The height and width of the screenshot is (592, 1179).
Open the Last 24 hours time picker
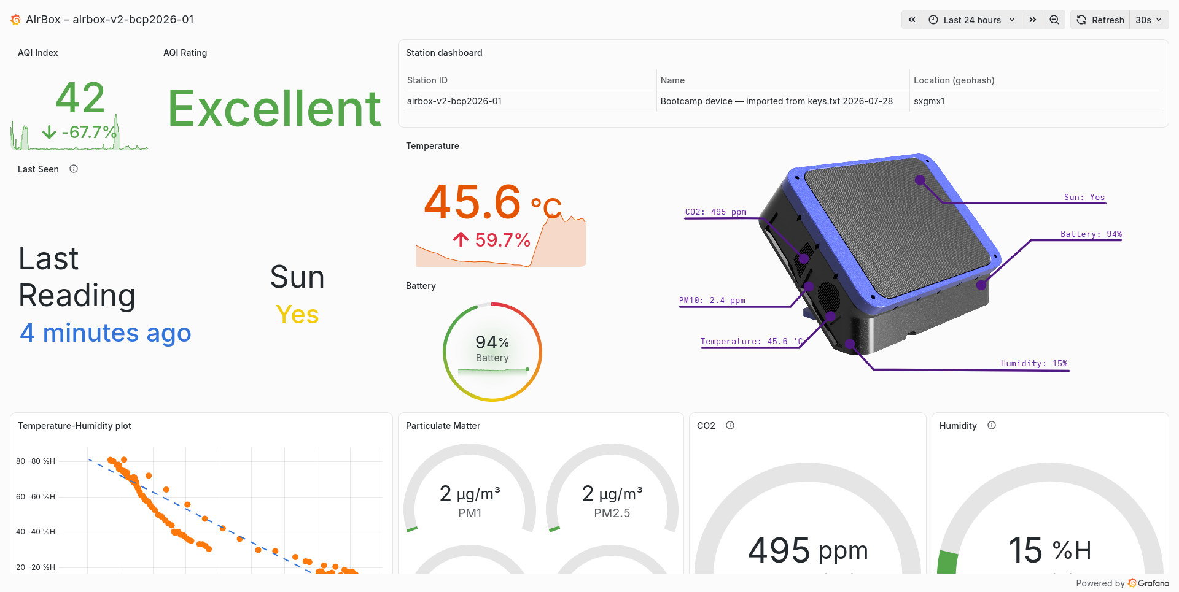tap(972, 20)
